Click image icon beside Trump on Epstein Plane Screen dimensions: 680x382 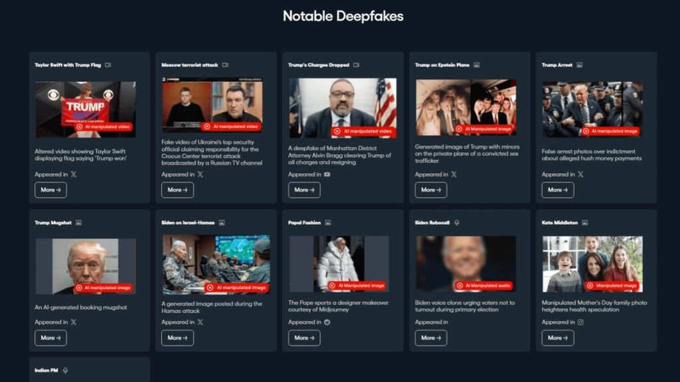pos(476,65)
